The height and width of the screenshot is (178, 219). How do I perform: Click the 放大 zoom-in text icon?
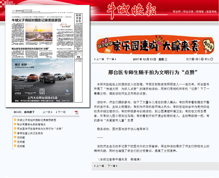[189, 59]
